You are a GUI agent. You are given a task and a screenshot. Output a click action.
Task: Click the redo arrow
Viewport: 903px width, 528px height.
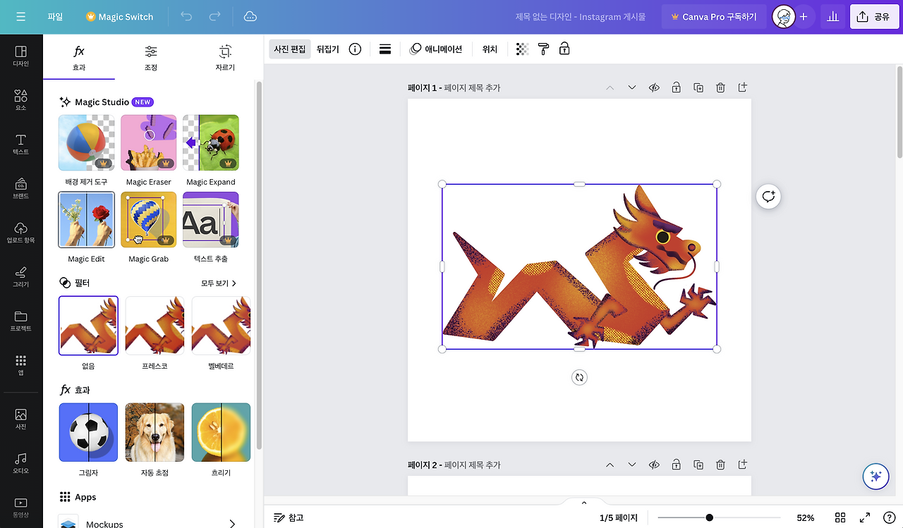coord(215,16)
